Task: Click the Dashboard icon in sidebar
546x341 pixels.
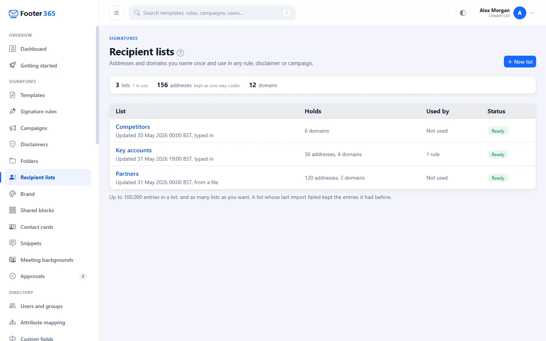Action: point(13,49)
